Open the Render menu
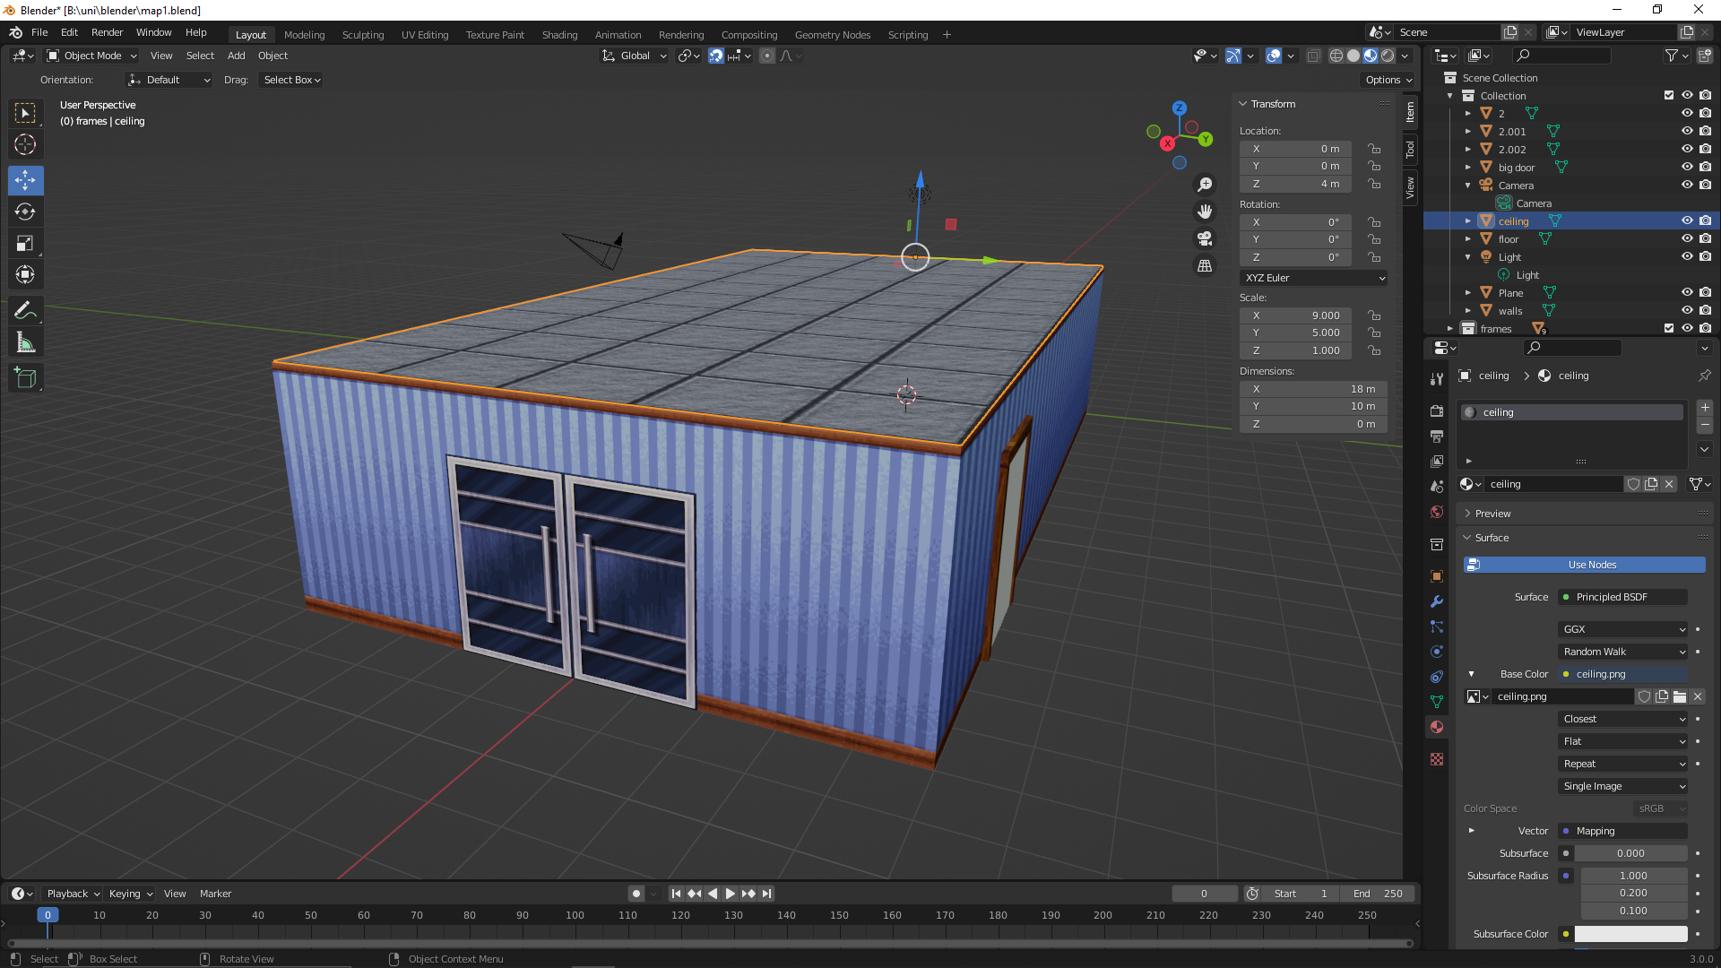This screenshot has height=968, width=1721. [x=107, y=32]
